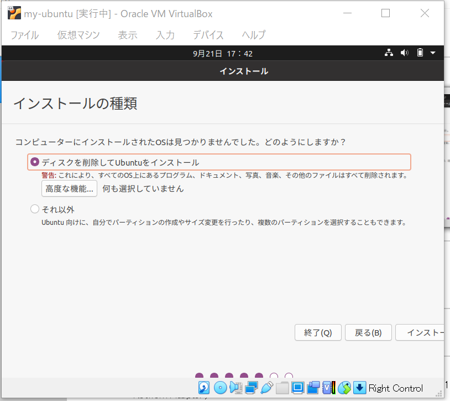Open the 仮想マシン menu
Image resolution: width=450 pixels, height=401 pixels.
pyautogui.click(x=79, y=35)
